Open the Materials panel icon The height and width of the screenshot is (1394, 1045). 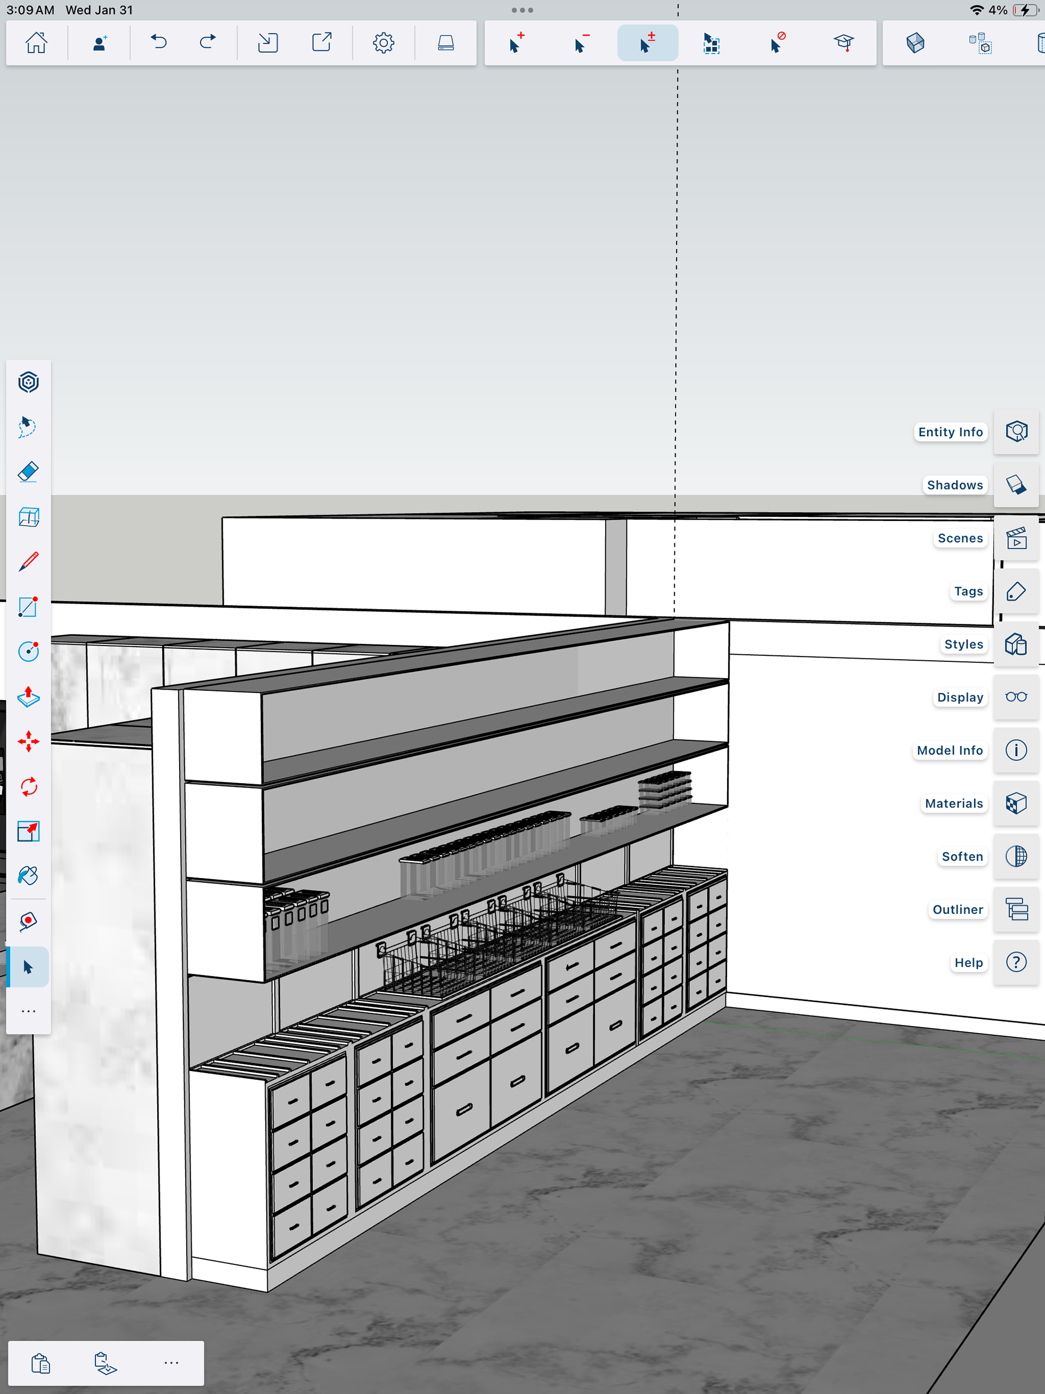pyautogui.click(x=1016, y=803)
